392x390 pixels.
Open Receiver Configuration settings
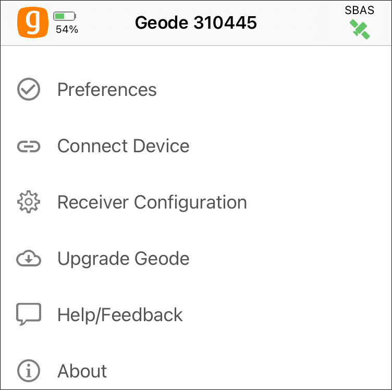point(152,202)
